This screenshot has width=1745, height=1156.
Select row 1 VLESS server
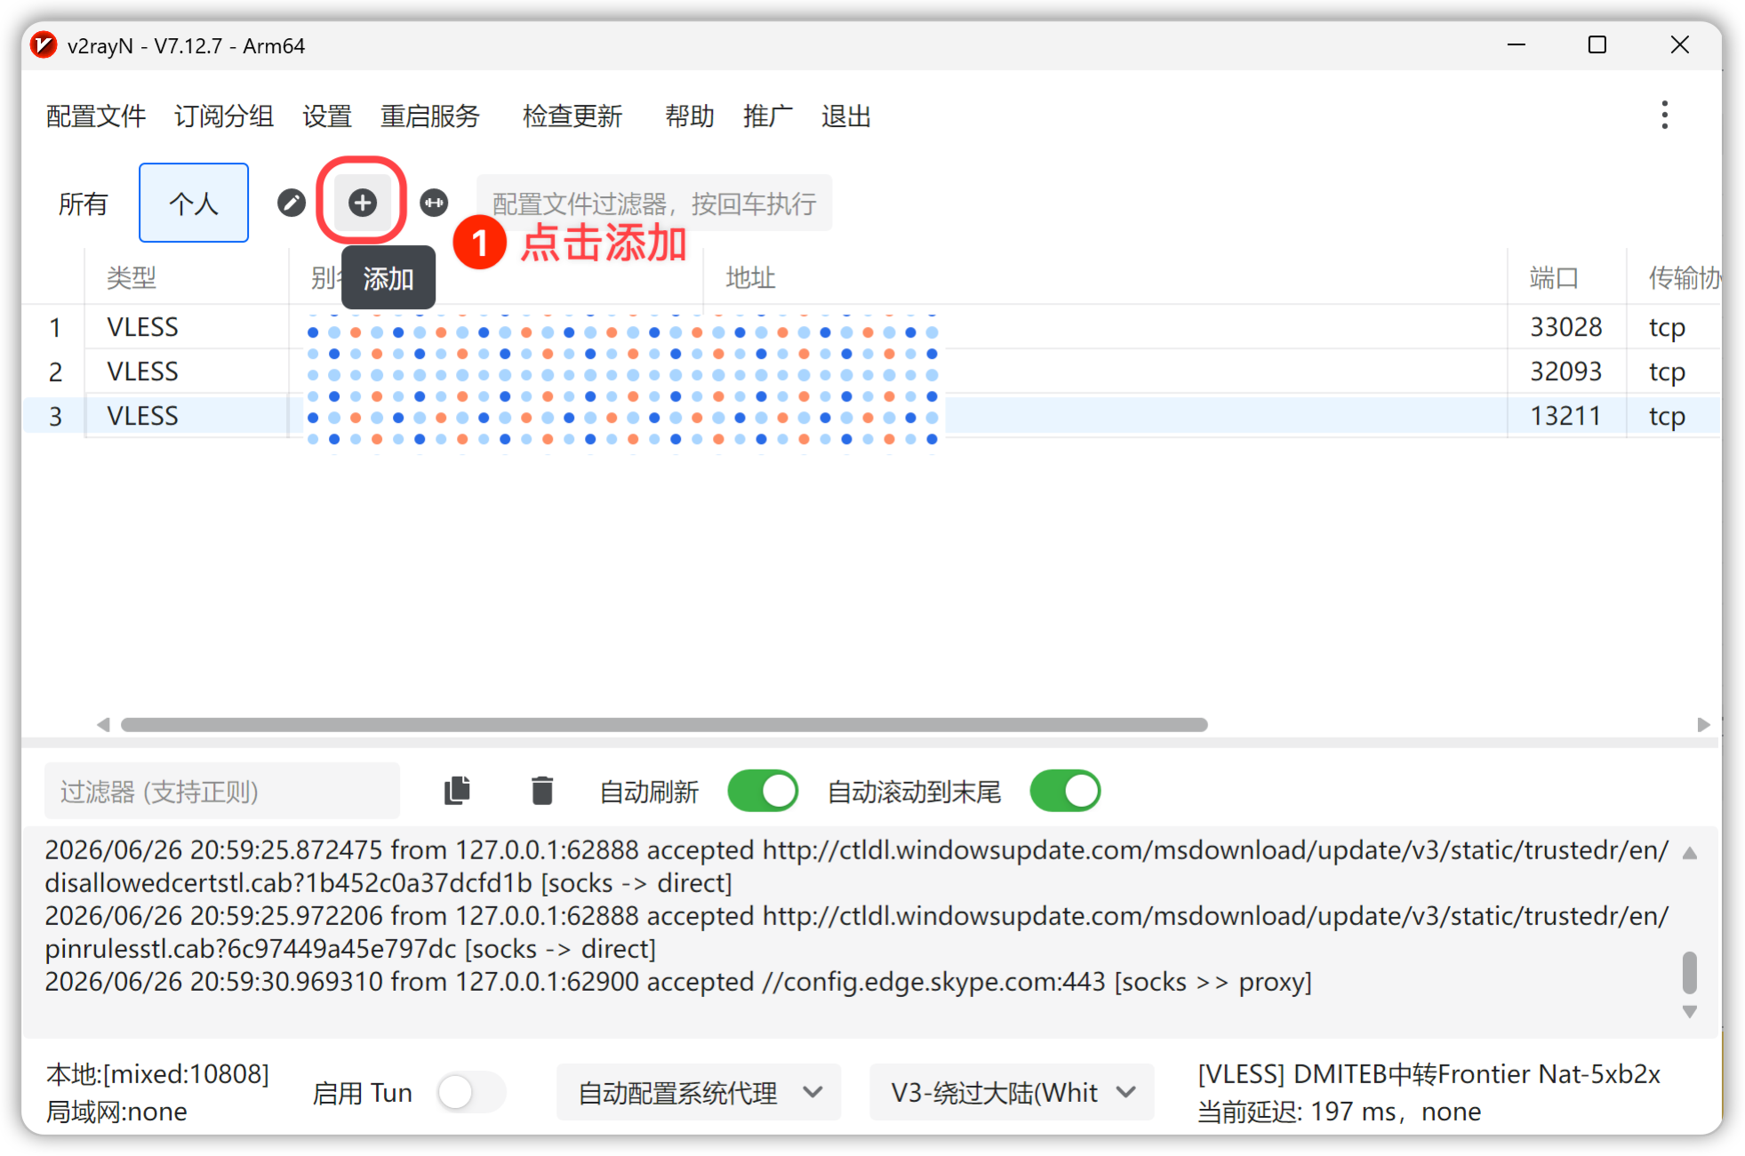tap(871, 327)
